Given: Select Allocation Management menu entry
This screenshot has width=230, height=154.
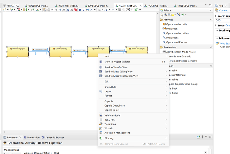Looking at the screenshot, I should point(117,133).
